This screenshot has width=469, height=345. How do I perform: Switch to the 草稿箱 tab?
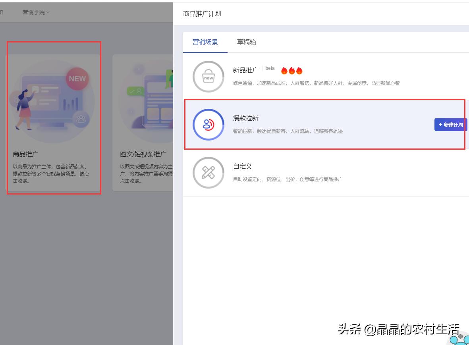point(246,41)
